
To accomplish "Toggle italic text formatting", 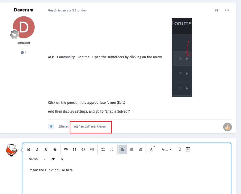I will pyautogui.click(x=37, y=150).
